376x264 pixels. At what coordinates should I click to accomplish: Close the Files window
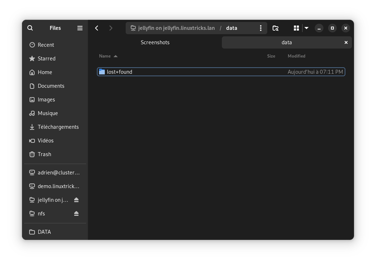(x=345, y=28)
